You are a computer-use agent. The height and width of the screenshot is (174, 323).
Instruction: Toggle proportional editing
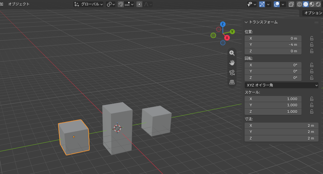139,4
